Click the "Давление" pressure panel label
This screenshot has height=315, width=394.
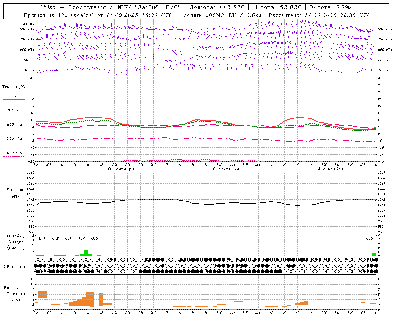click(x=16, y=190)
